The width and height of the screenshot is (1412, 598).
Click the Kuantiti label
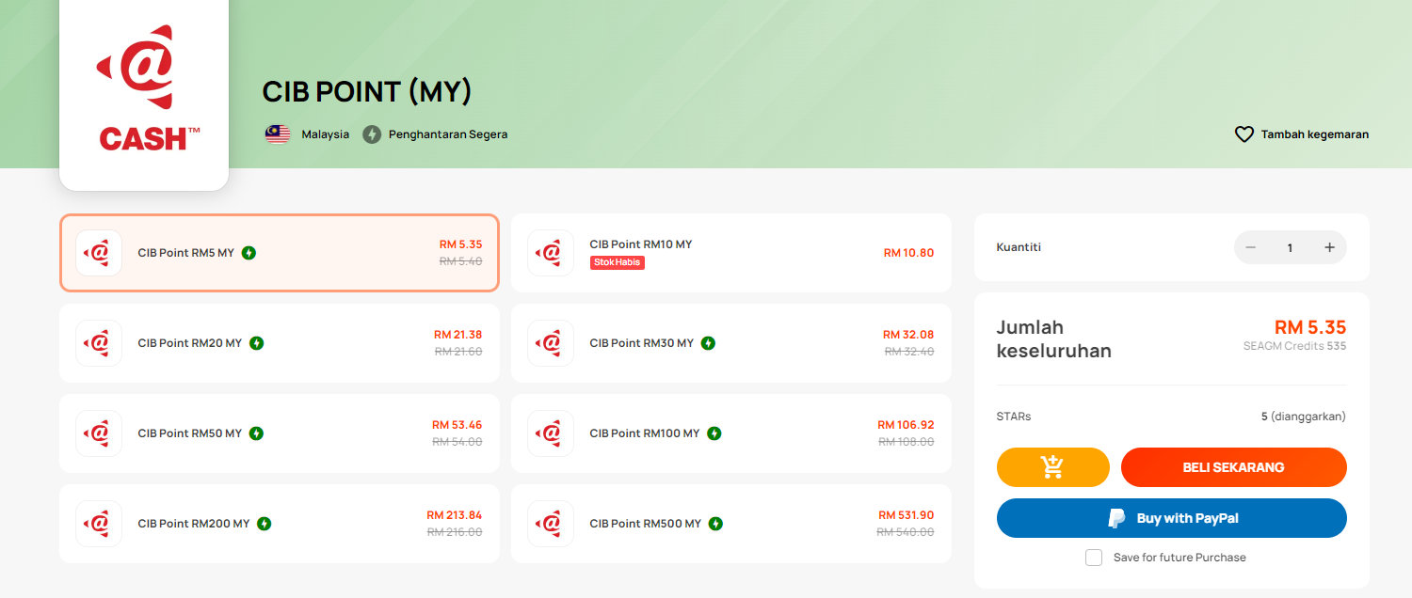1019,247
